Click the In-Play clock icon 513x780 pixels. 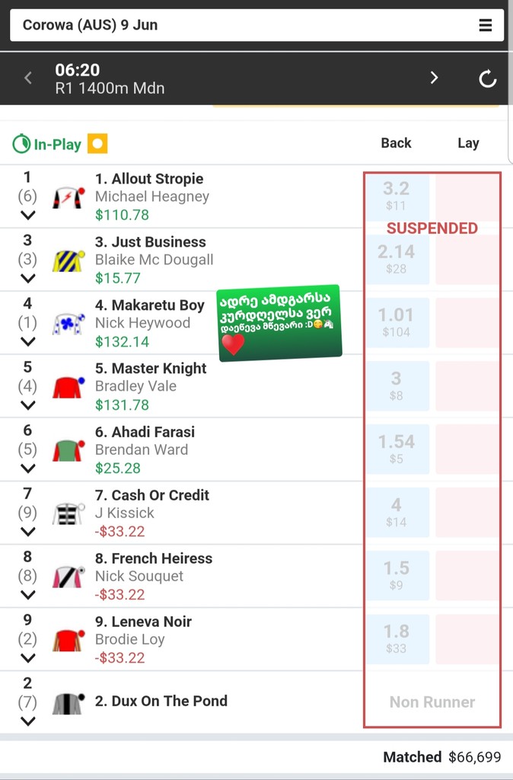(x=21, y=144)
